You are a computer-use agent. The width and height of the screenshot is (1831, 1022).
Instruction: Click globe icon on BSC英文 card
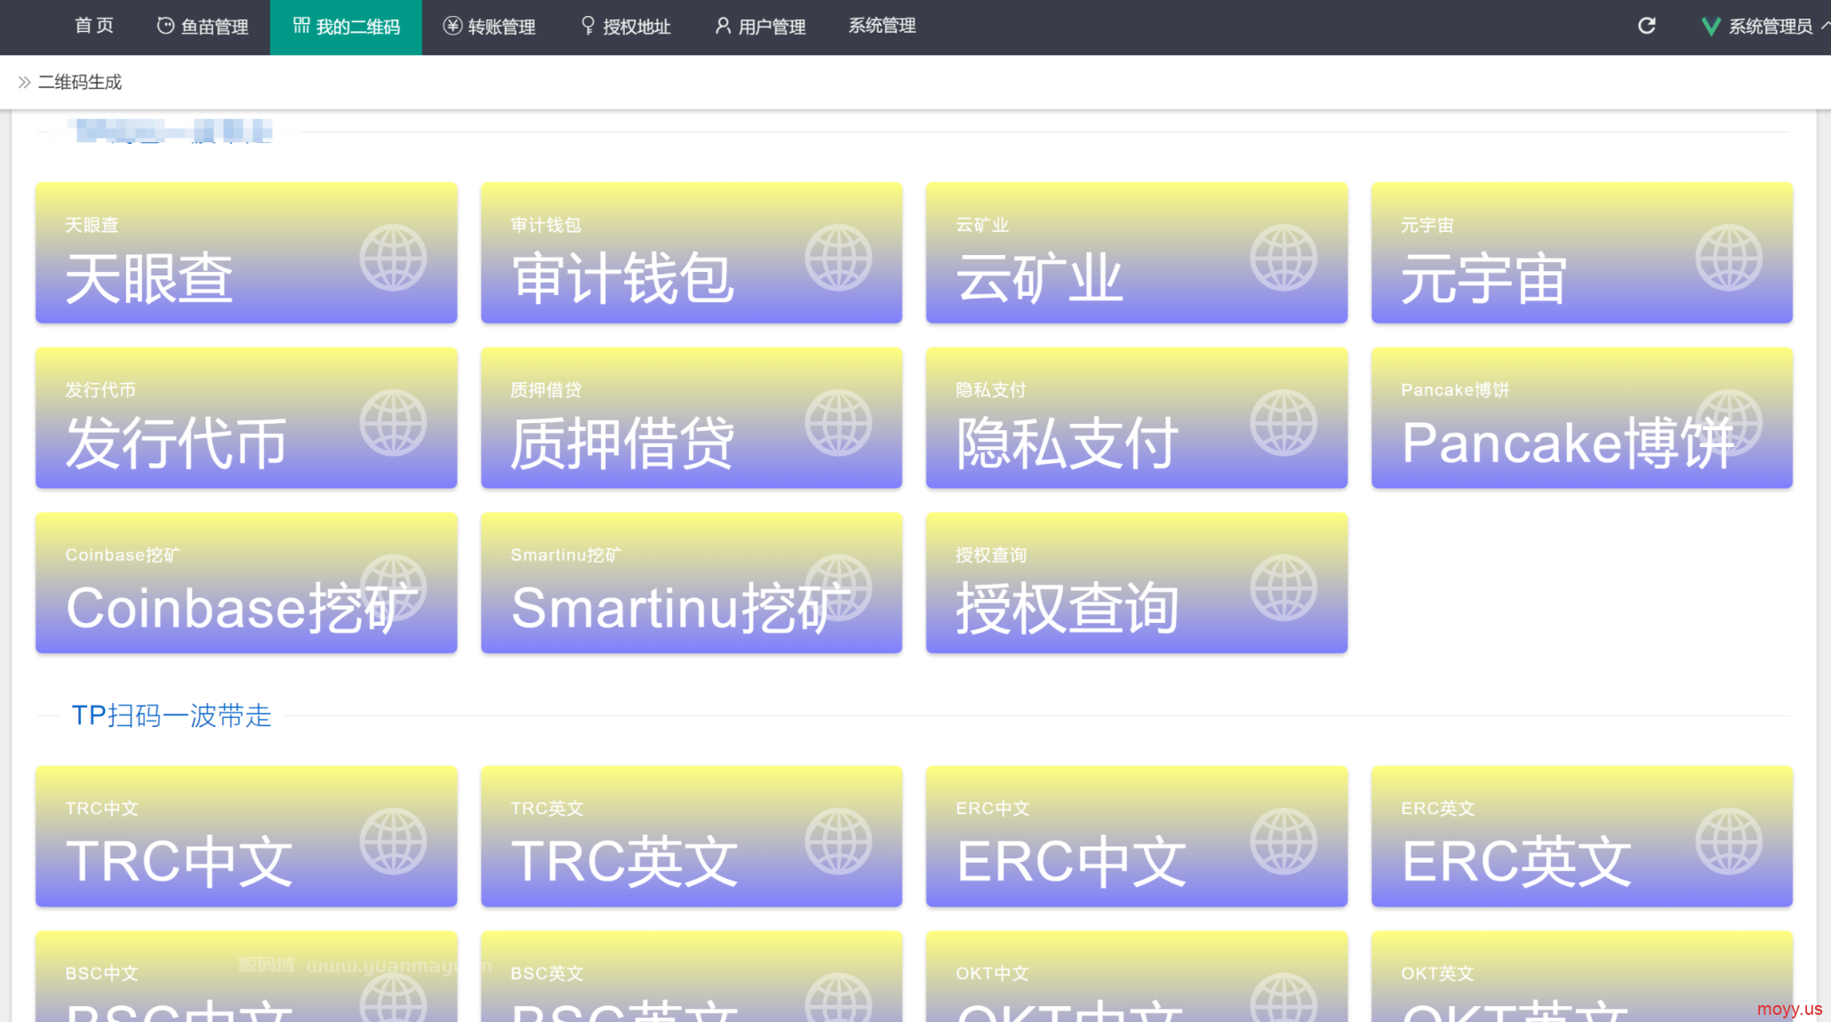838,997
